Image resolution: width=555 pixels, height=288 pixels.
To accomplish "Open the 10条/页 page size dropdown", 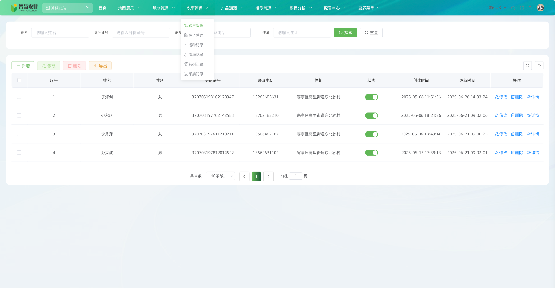I will 220,176.
